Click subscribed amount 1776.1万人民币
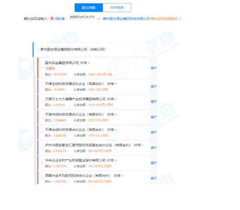The height and width of the screenshot is (210, 240). [x=98, y=135]
